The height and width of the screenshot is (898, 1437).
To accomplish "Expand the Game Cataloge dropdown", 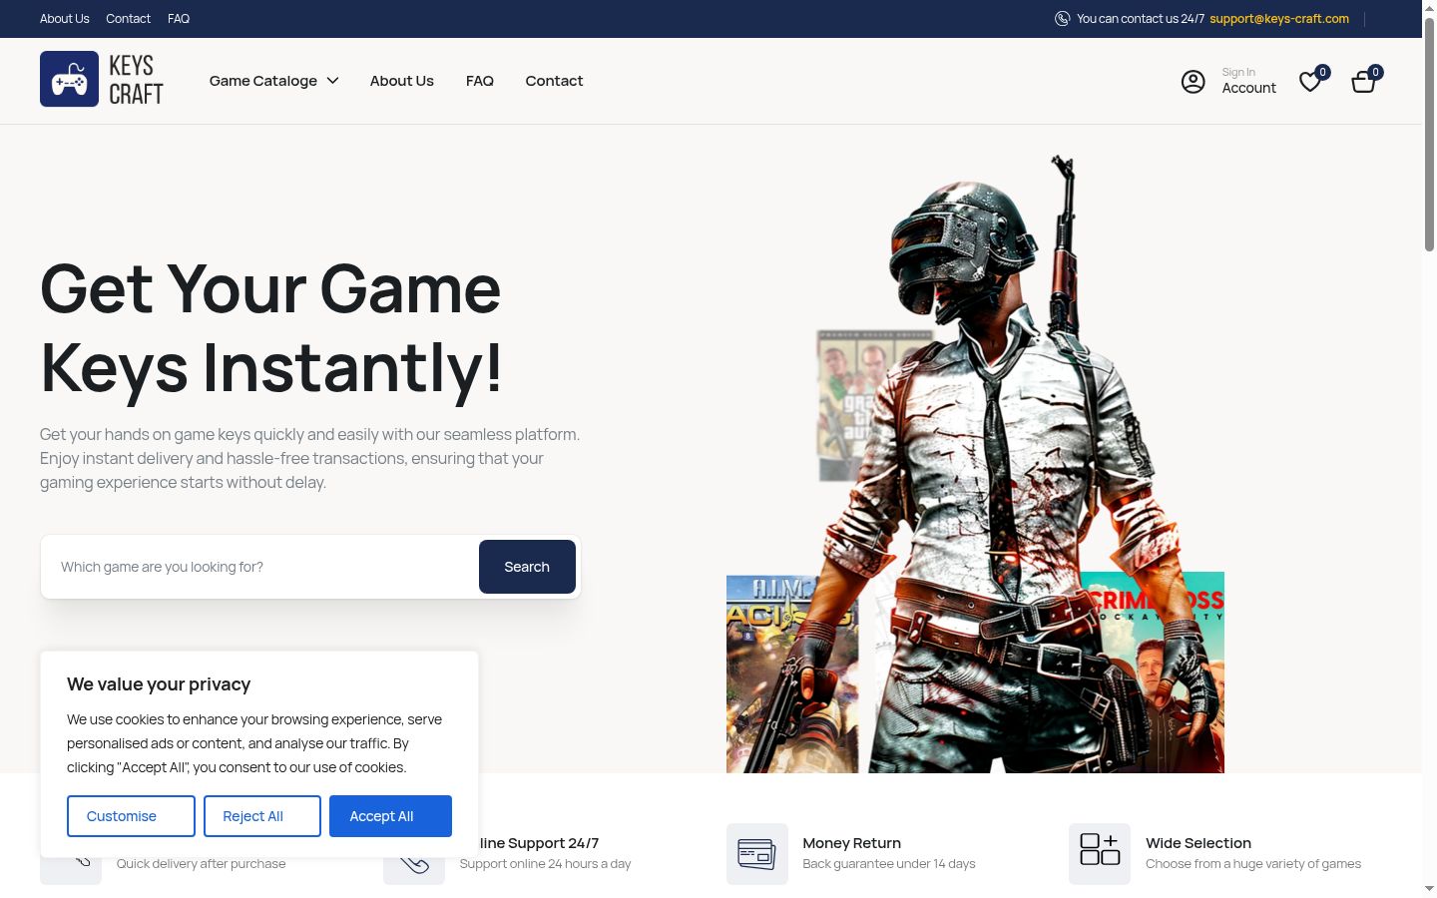I will click(274, 81).
